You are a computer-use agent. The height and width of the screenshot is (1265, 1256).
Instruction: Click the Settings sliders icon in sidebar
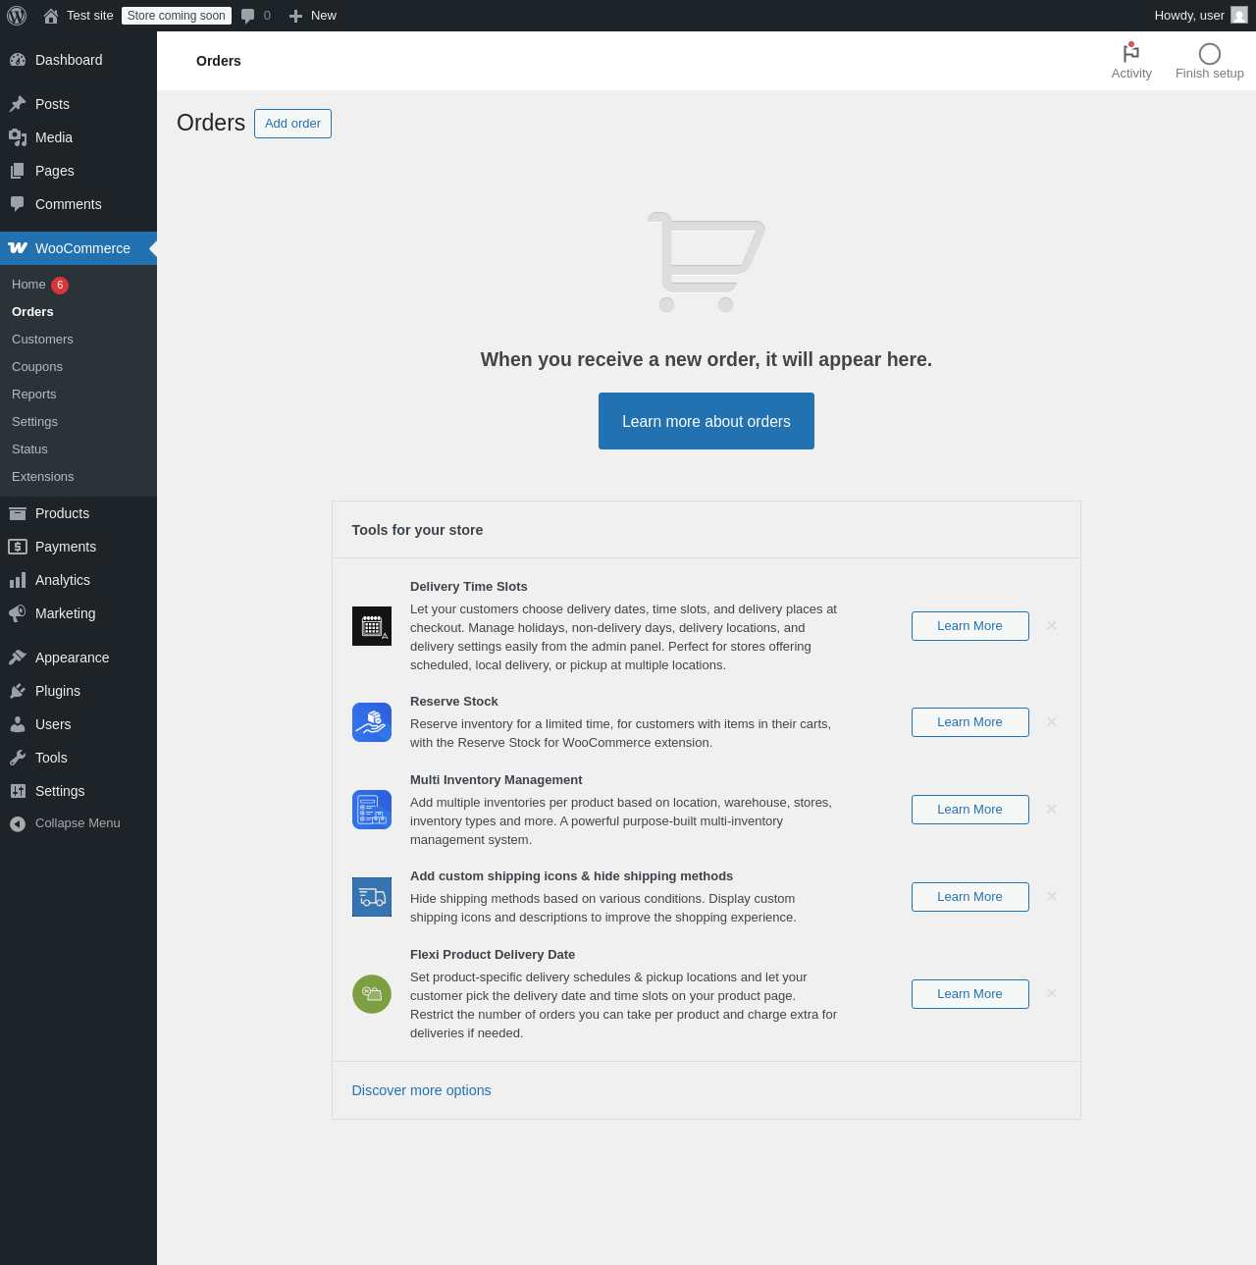(x=18, y=791)
